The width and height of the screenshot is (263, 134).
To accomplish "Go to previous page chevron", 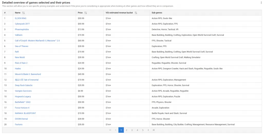I will [116, 130].
